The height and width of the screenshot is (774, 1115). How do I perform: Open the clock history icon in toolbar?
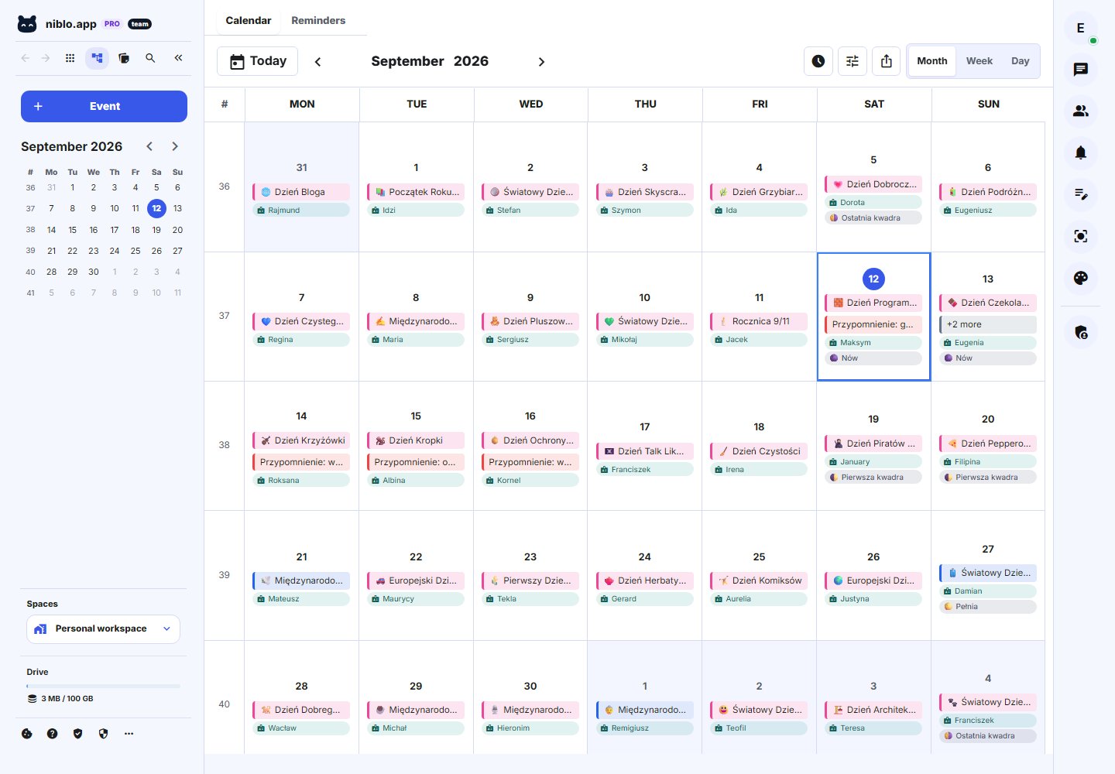[x=818, y=61]
